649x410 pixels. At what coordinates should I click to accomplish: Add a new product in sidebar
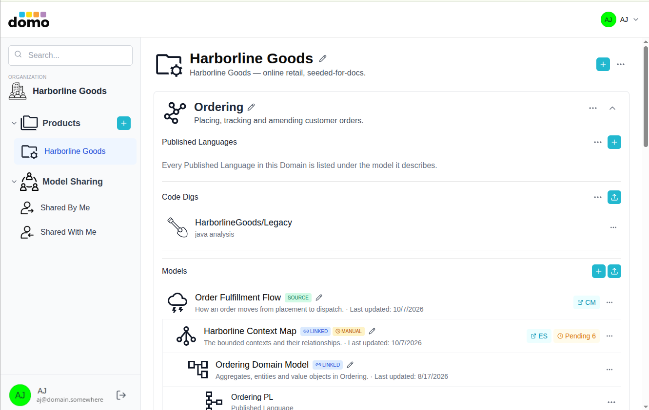tap(124, 123)
